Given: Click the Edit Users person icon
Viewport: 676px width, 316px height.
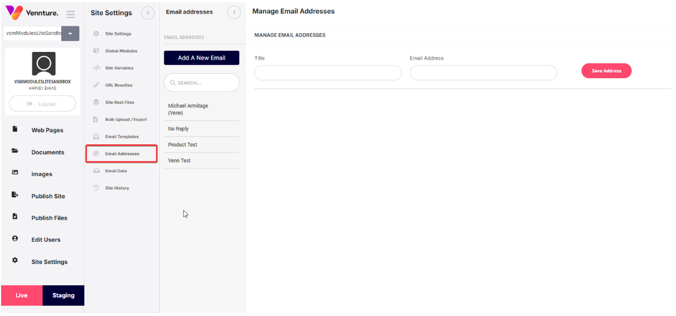Looking at the screenshot, I should [15, 239].
